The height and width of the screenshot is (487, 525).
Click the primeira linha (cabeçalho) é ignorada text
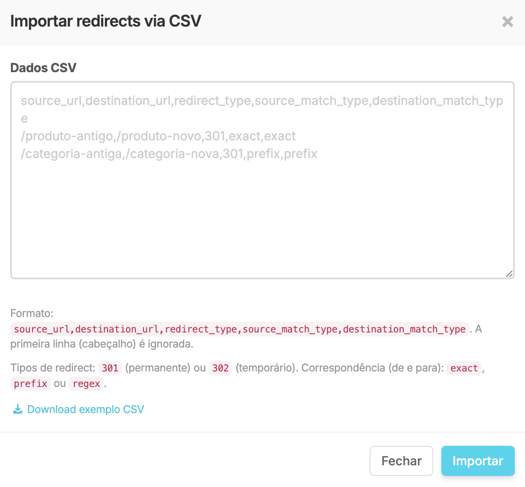(x=102, y=344)
